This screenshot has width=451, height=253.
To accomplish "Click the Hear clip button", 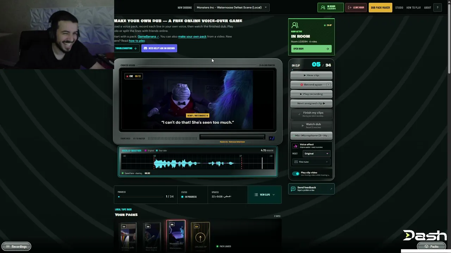I will click(311, 75).
